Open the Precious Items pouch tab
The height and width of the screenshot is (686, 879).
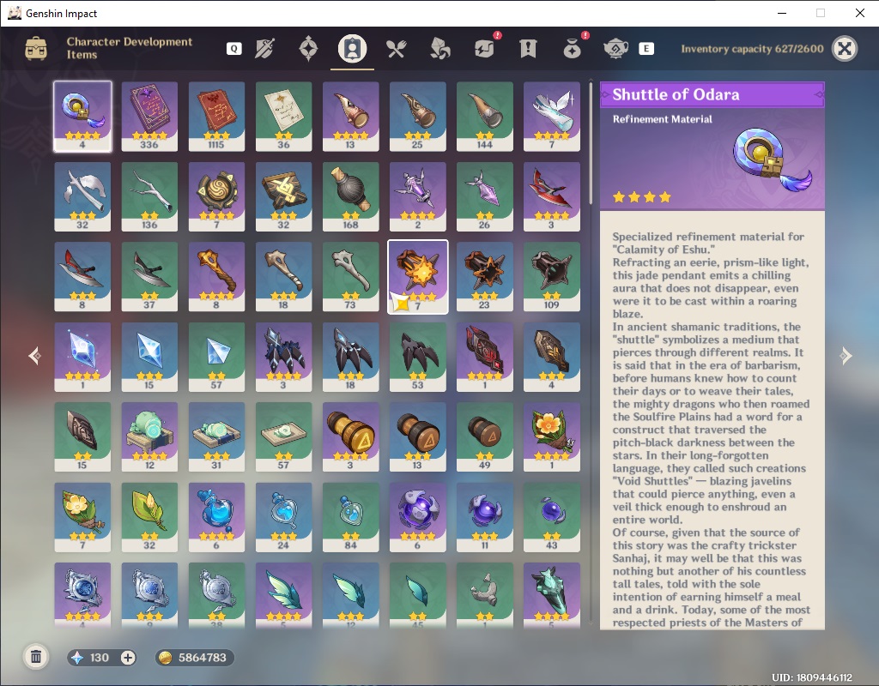[573, 48]
